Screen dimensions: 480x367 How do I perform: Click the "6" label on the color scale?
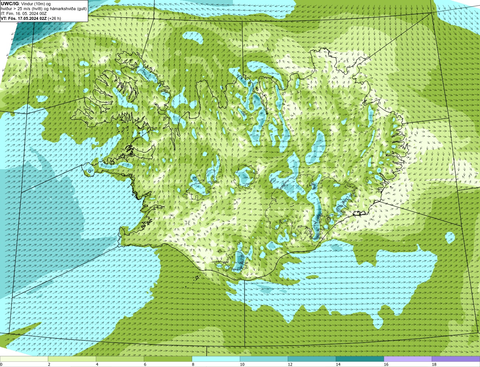point(145,364)
